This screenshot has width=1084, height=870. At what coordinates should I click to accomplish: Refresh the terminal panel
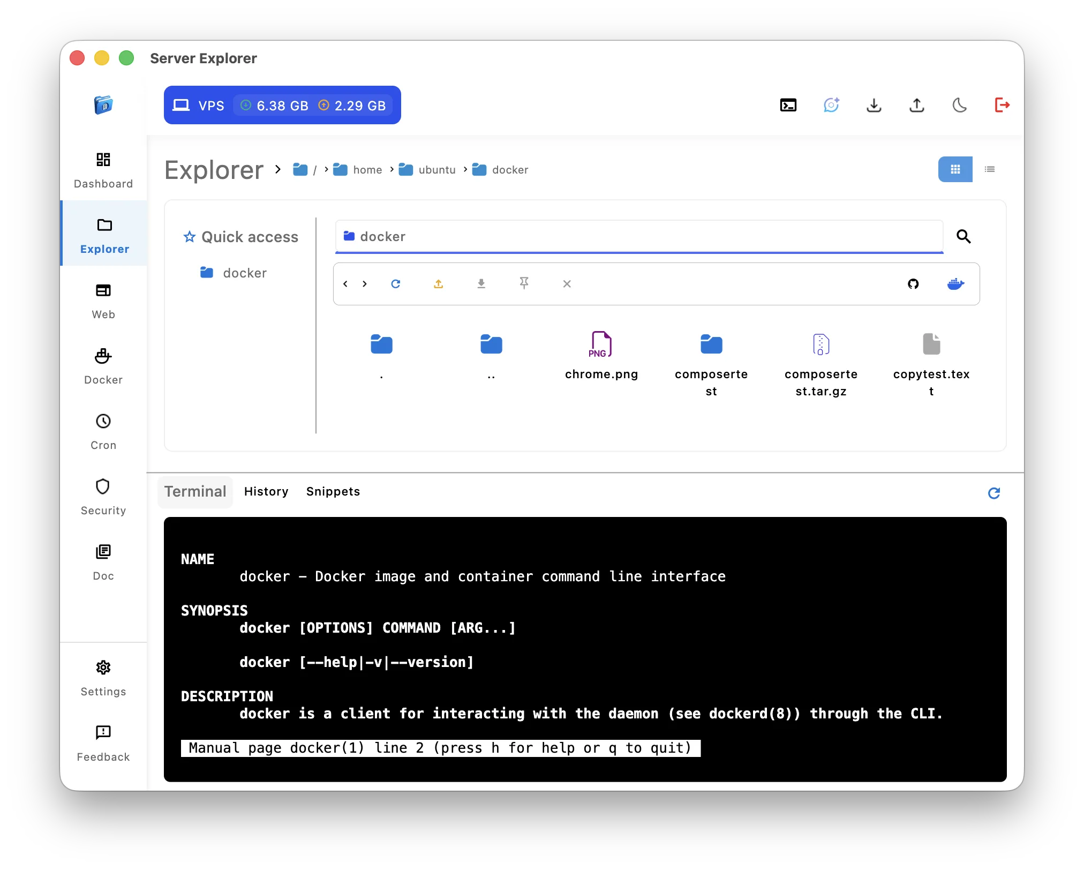[x=994, y=493]
